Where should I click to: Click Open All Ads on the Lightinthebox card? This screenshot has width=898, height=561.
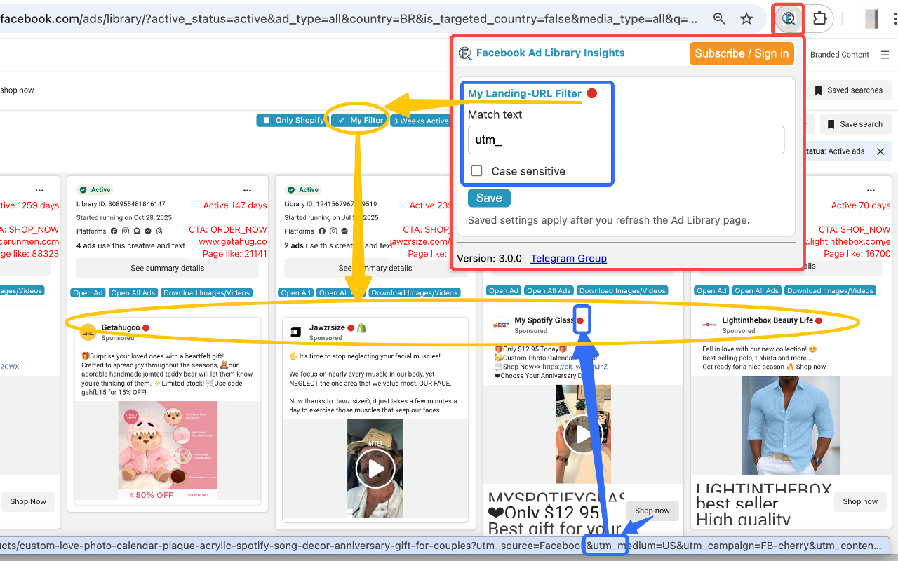[757, 290]
